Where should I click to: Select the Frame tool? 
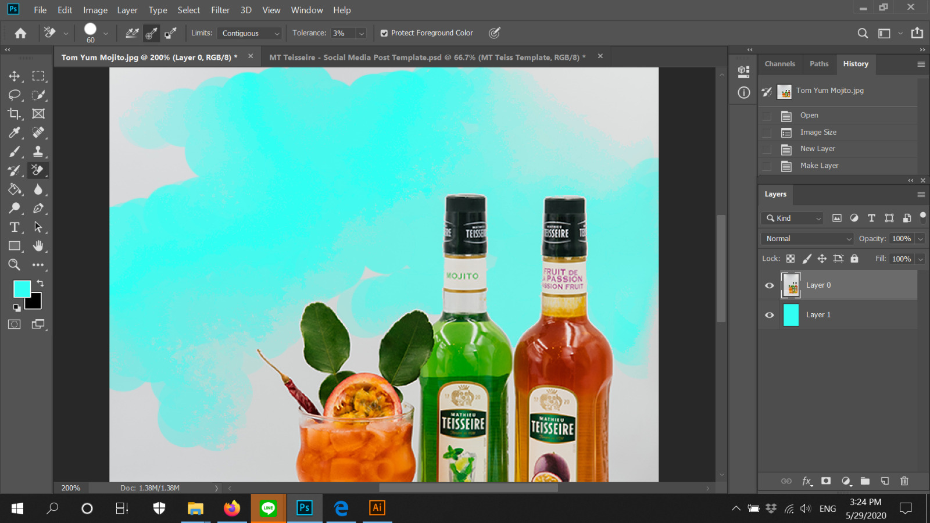coord(38,114)
